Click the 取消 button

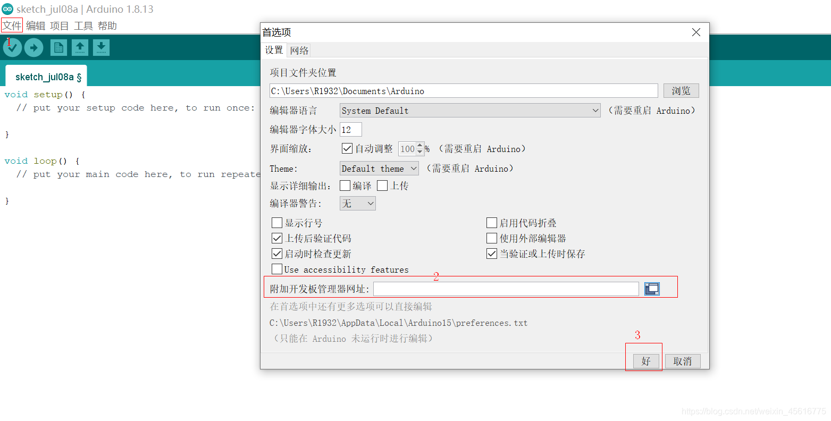(x=683, y=361)
